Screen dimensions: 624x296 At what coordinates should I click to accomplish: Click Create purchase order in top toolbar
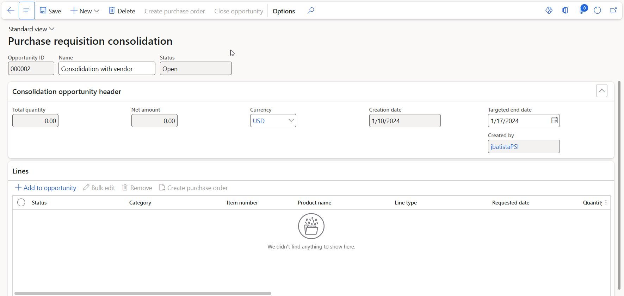[175, 11]
